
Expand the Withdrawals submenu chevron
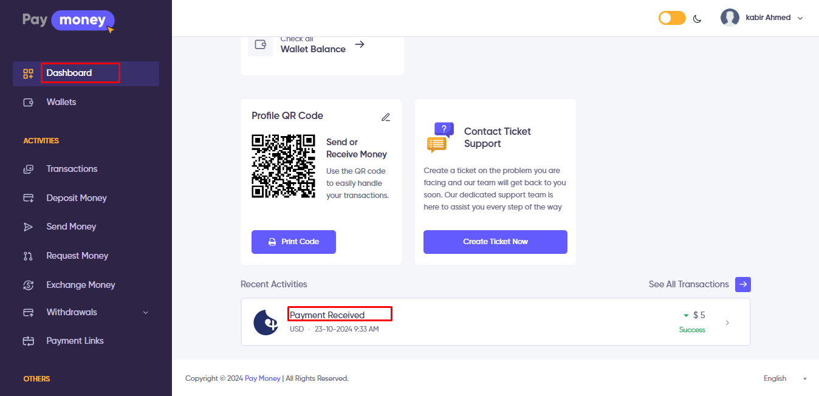[145, 313]
